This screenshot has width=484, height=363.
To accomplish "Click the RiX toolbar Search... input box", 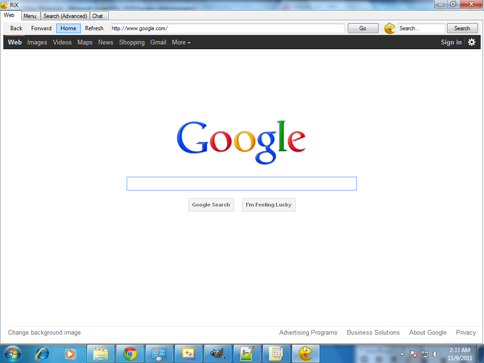I will [x=421, y=28].
